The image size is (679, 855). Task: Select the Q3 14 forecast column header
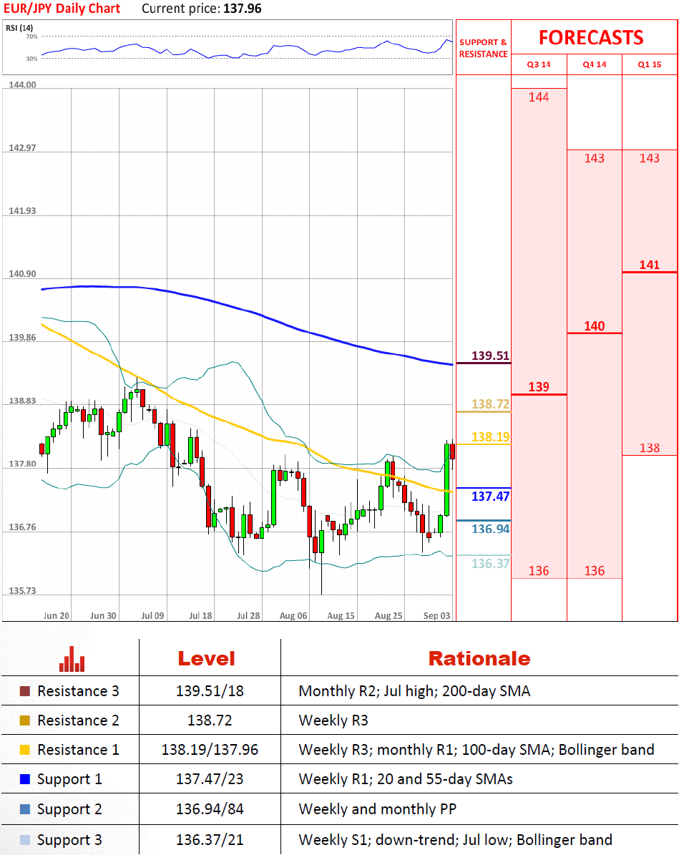click(x=538, y=64)
